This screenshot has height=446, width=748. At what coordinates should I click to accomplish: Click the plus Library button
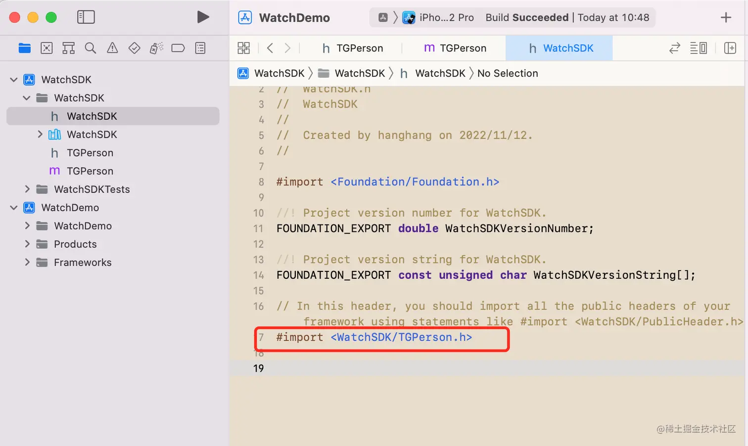click(x=726, y=17)
